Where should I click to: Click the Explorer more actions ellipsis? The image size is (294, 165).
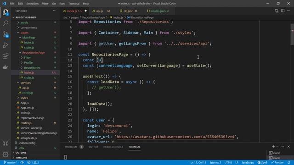click(55, 11)
